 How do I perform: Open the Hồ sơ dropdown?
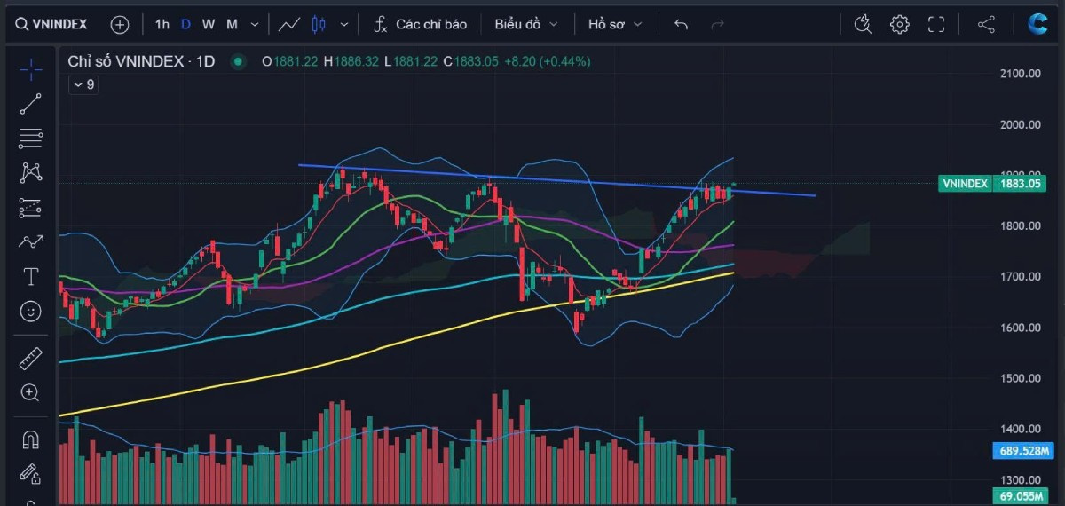[x=613, y=24]
